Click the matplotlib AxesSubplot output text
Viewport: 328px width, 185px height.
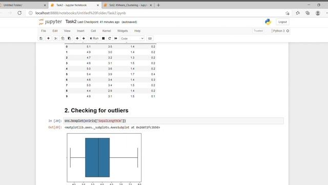[112, 127]
